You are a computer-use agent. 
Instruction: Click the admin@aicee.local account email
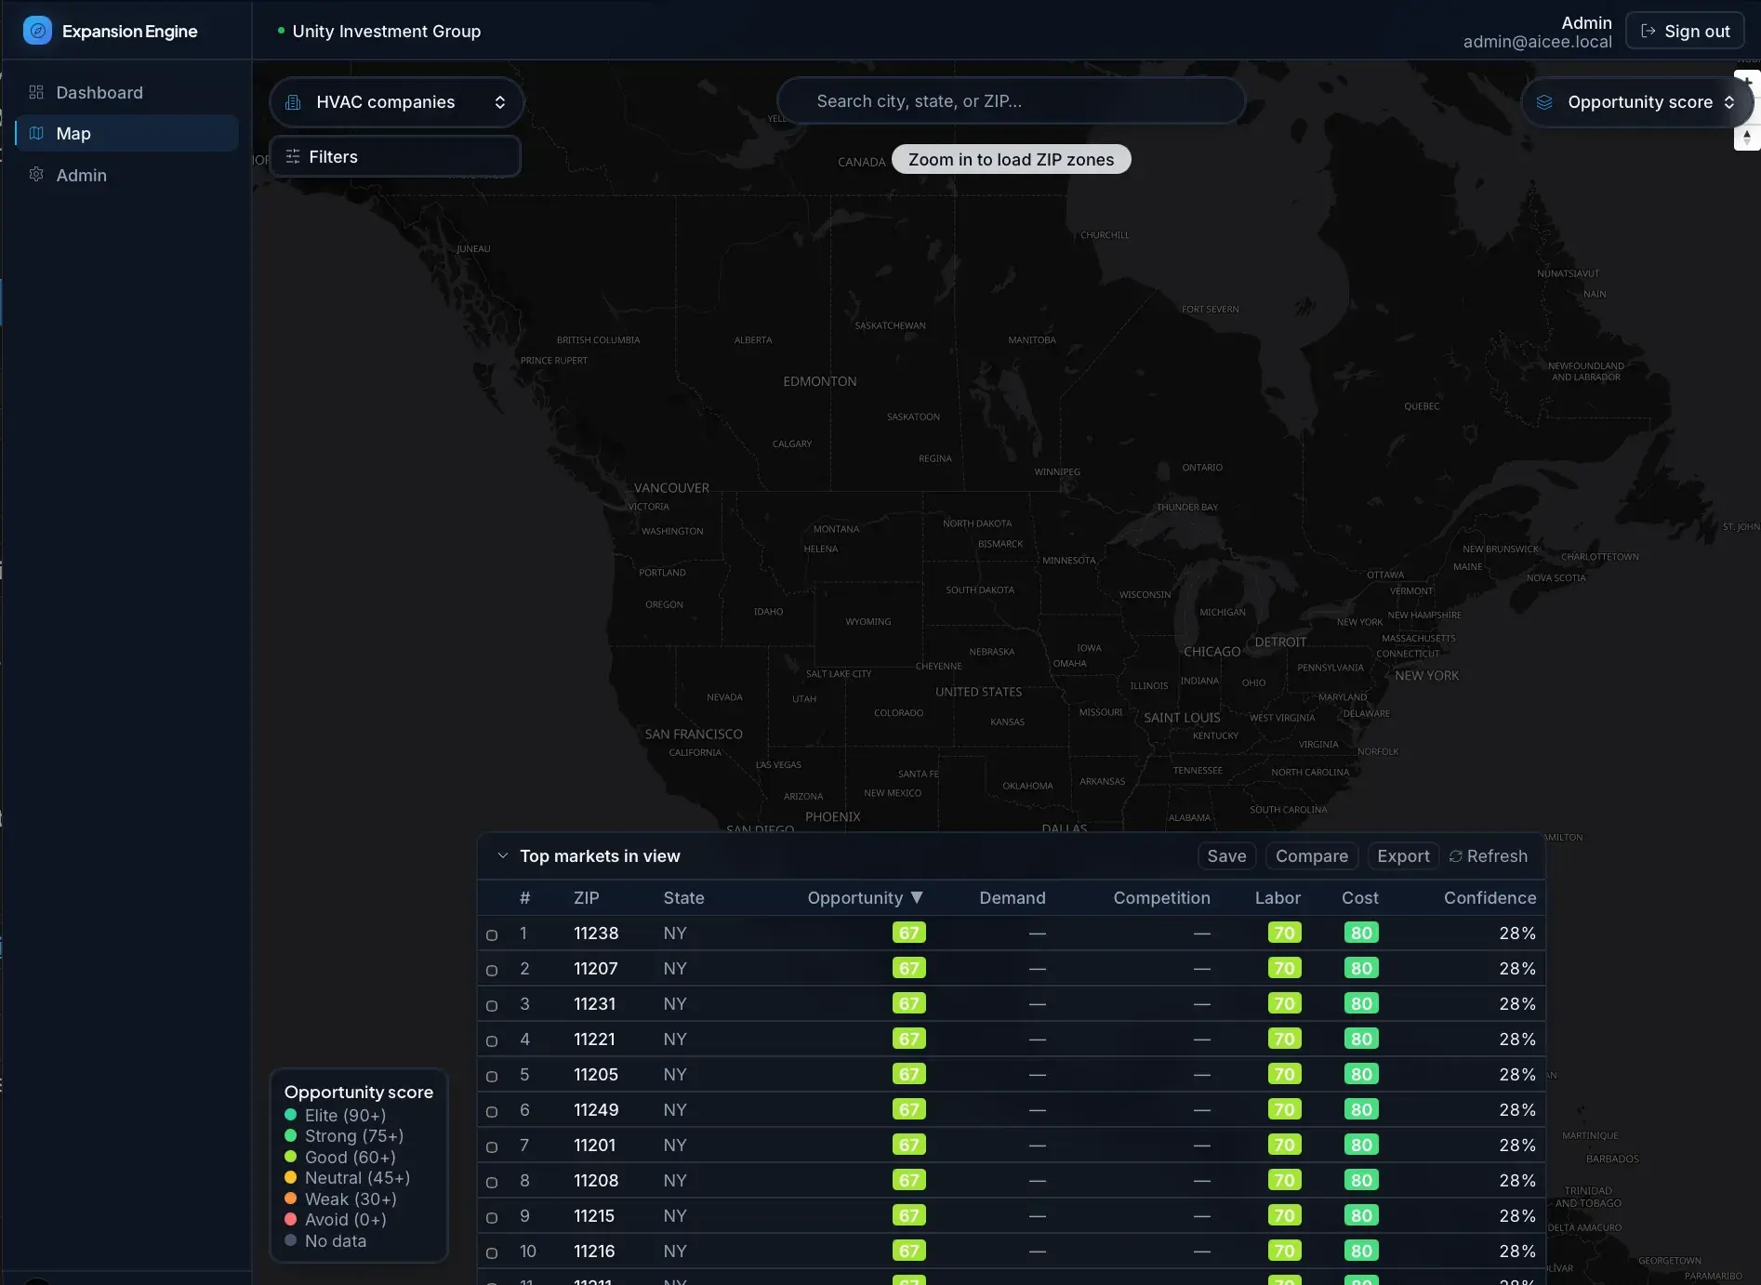click(1537, 42)
